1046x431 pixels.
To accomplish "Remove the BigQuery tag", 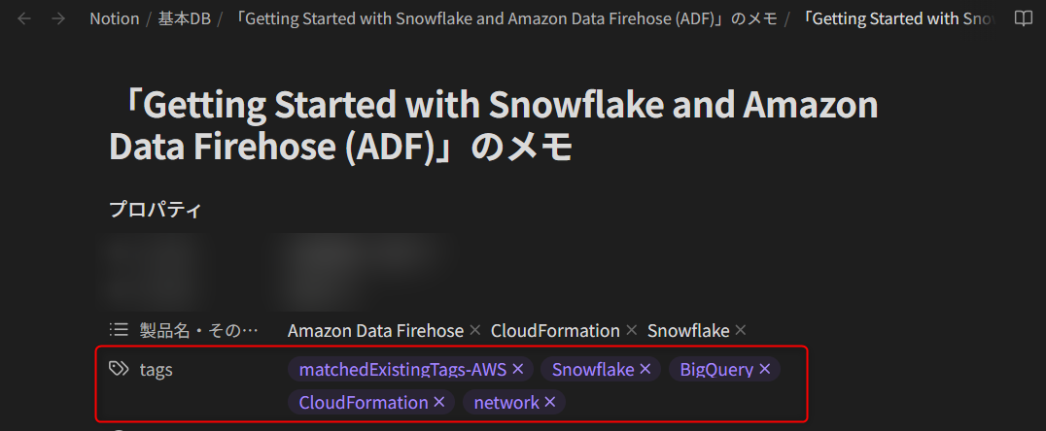I will pyautogui.click(x=764, y=369).
